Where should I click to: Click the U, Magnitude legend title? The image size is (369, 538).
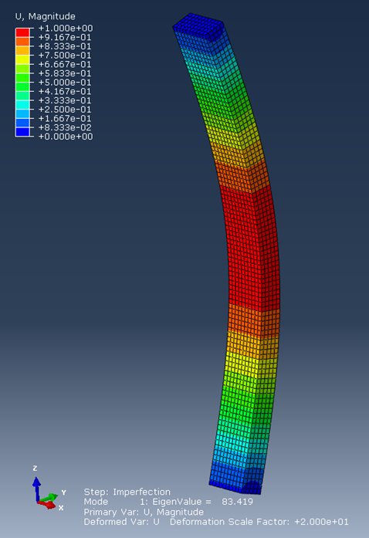coord(45,16)
